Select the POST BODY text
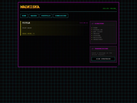137x103 pixels. click(27, 28)
